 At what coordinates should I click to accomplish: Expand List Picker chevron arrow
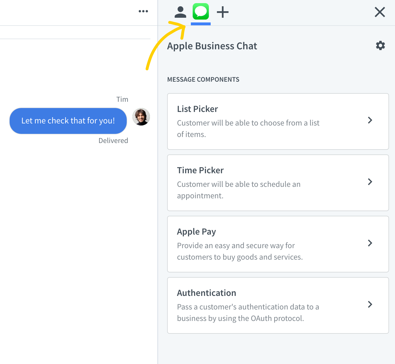[x=370, y=120]
